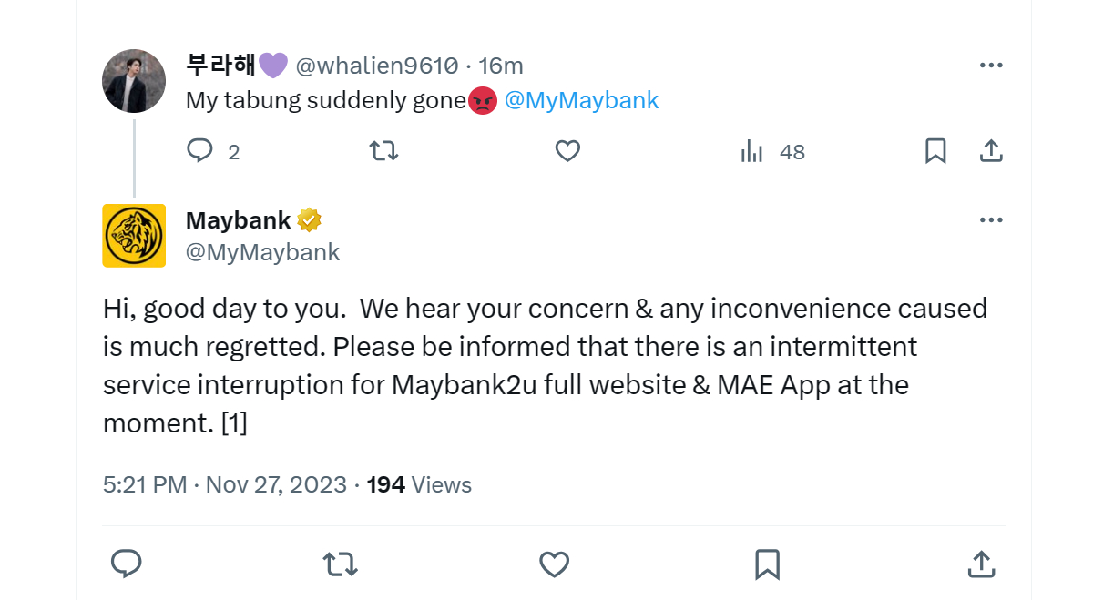Open the @MyMaybank mention link
This screenshot has height=600, width=1093.
pyautogui.click(x=584, y=100)
